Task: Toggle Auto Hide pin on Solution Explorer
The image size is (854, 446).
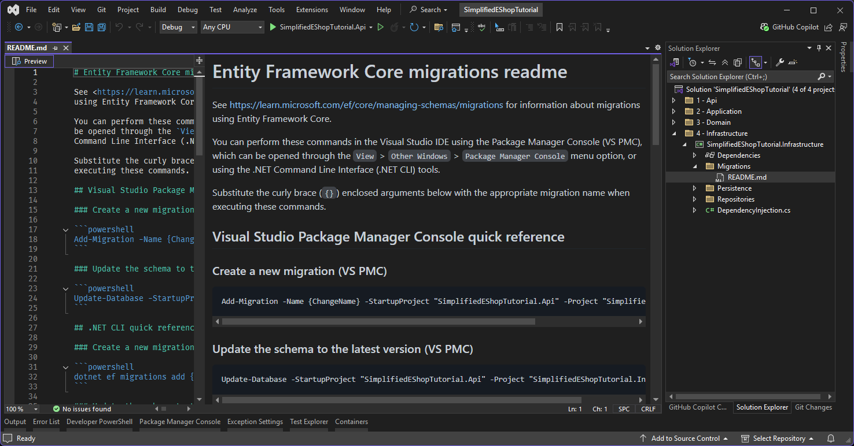Action: pos(819,49)
